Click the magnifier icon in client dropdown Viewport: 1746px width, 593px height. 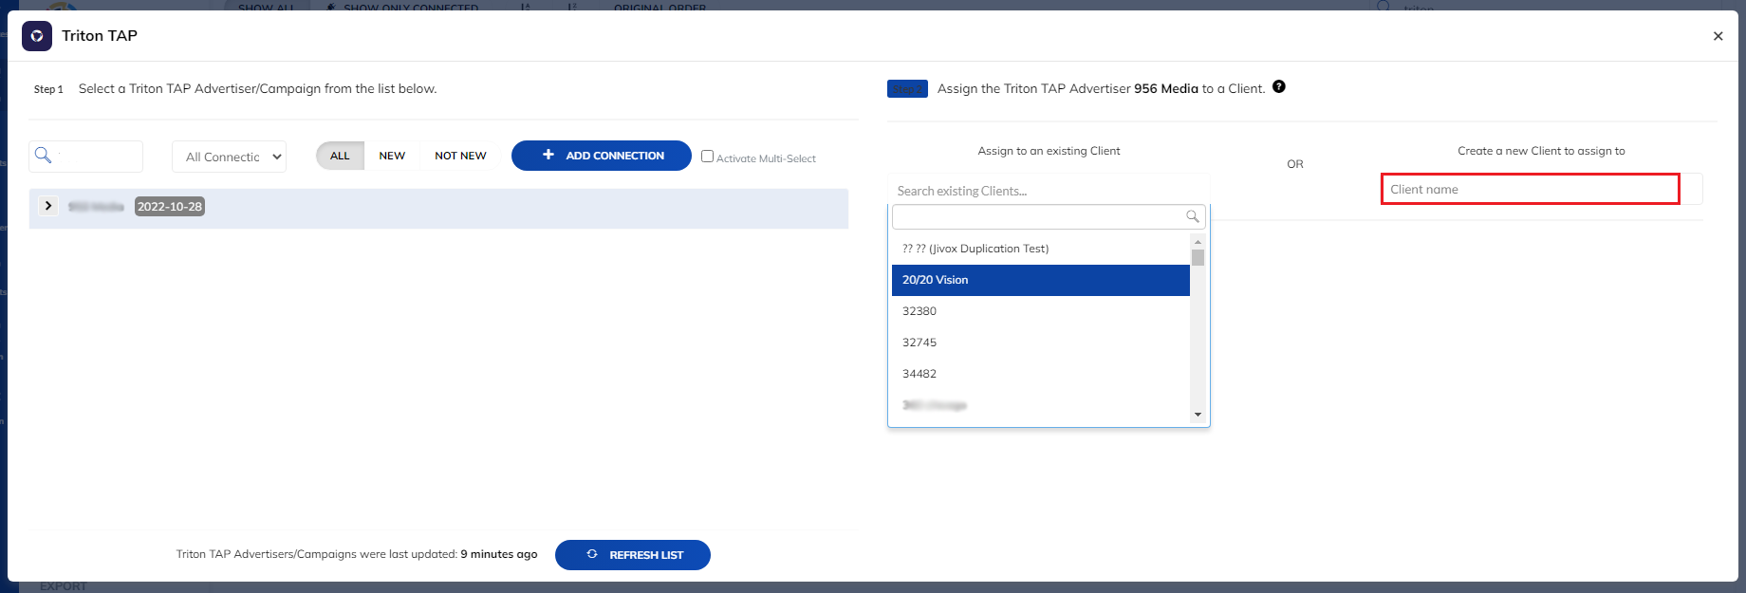(x=1193, y=216)
